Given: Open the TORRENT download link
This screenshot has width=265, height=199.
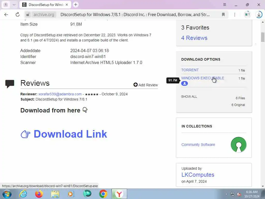Looking at the screenshot, I should pos(190,70).
